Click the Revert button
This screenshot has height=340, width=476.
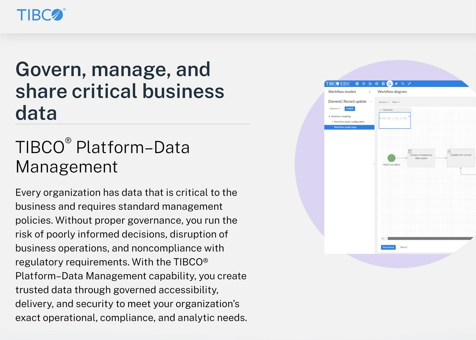point(404,247)
